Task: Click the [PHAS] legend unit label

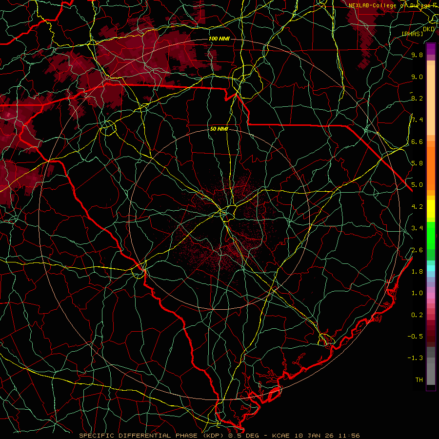Action: click(x=412, y=34)
